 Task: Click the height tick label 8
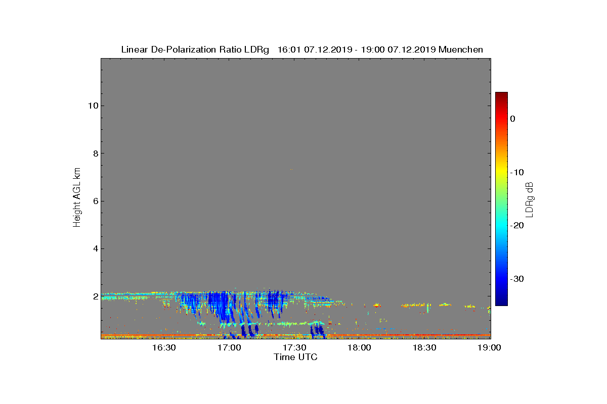95,154
